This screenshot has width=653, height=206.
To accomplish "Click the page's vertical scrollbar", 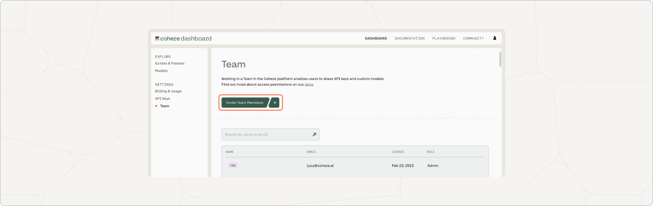I will (x=500, y=59).
